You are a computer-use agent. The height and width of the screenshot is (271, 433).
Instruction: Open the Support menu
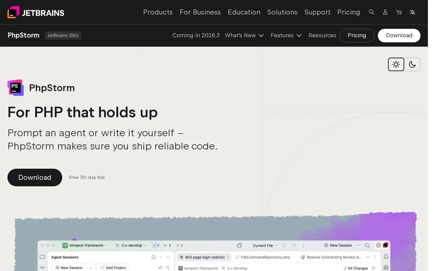317,12
